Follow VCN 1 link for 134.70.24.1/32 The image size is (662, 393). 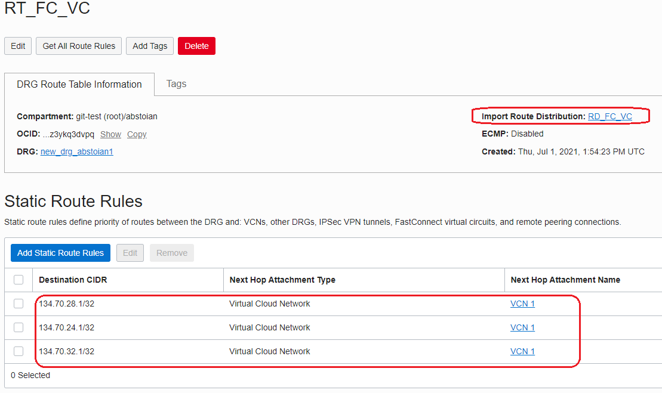coord(522,327)
